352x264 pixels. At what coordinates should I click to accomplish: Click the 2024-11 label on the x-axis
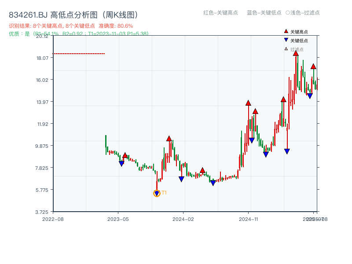(x=249, y=218)
